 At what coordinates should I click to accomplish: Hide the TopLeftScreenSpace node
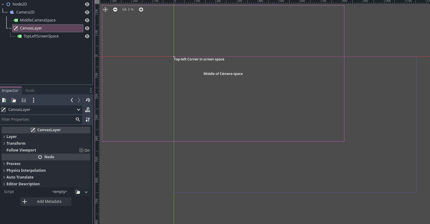pyautogui.click(x=87, y=36)
